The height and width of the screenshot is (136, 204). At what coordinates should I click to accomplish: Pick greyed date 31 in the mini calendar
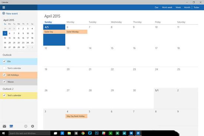[14, 29]
